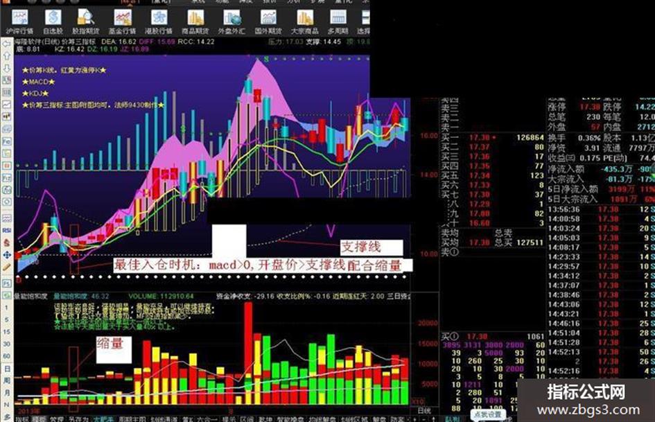Click the VOLUME 112910.64 readout
This screenshot has width=655, height=422.
point(161,297)
